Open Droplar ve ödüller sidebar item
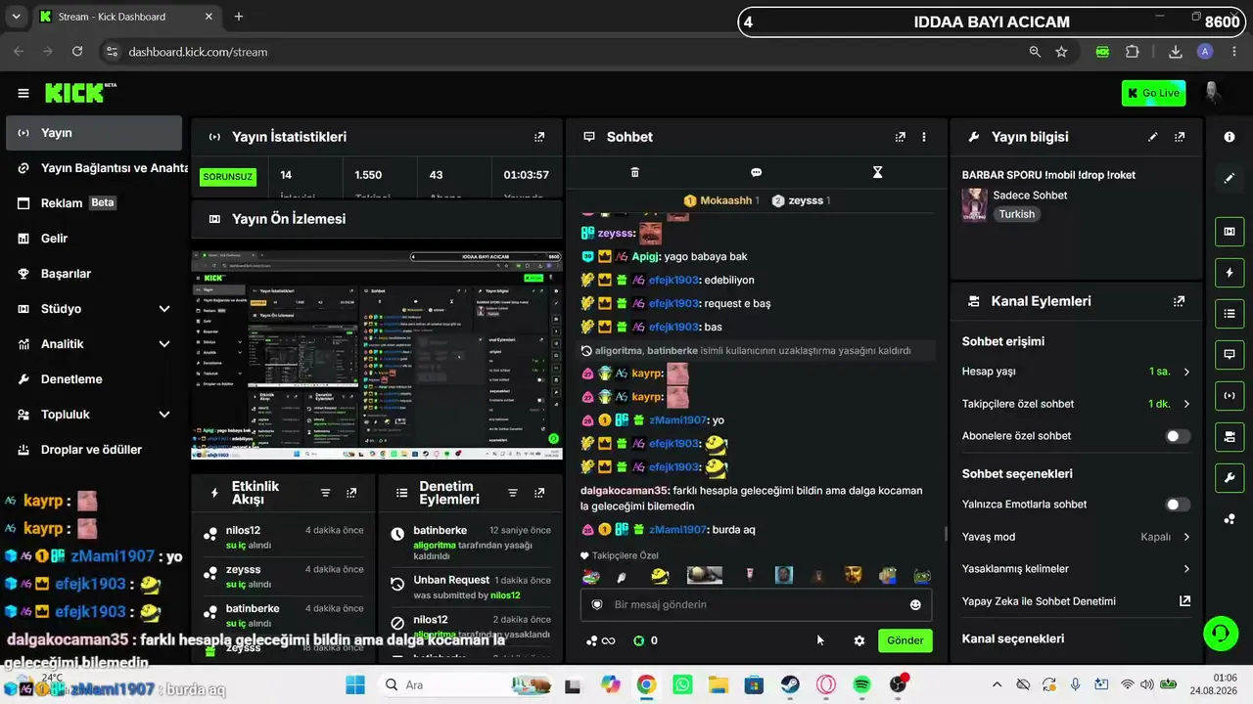 94,450
